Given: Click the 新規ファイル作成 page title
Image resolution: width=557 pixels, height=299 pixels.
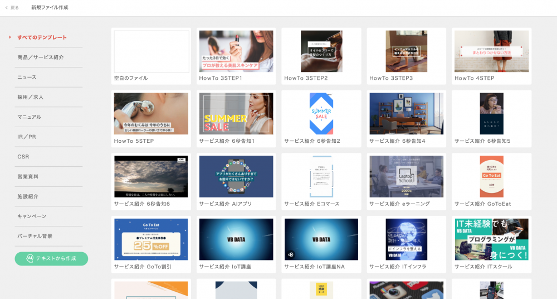Looking at the screenshot, I should coord(50,7).
